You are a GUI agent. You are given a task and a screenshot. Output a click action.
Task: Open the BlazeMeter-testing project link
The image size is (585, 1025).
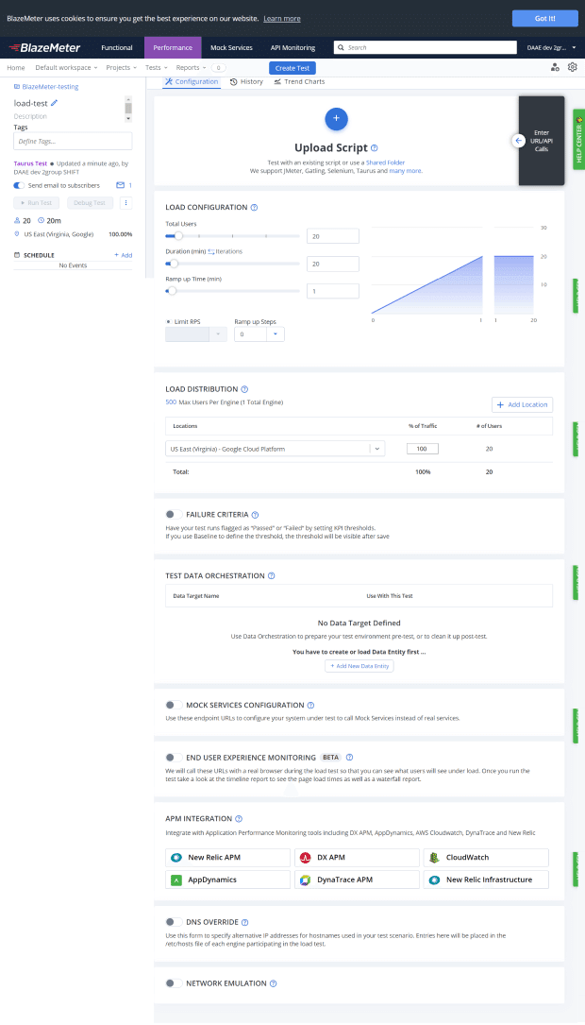click(45, 86)
